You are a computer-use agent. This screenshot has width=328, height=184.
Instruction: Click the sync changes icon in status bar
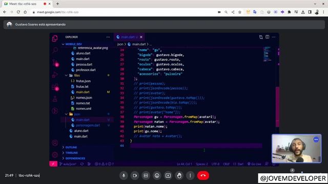click(82, 164)
